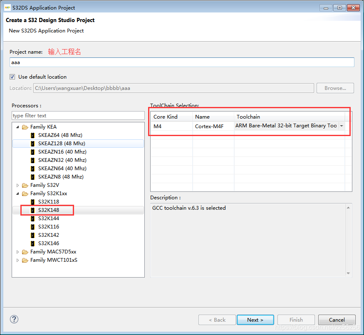This screenshot has width=364, height=335.
Task: Click the Cancel button
Action: 337,320
